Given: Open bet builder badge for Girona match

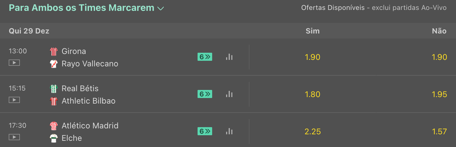Looking at the screenshot, I should click(205, 57).
